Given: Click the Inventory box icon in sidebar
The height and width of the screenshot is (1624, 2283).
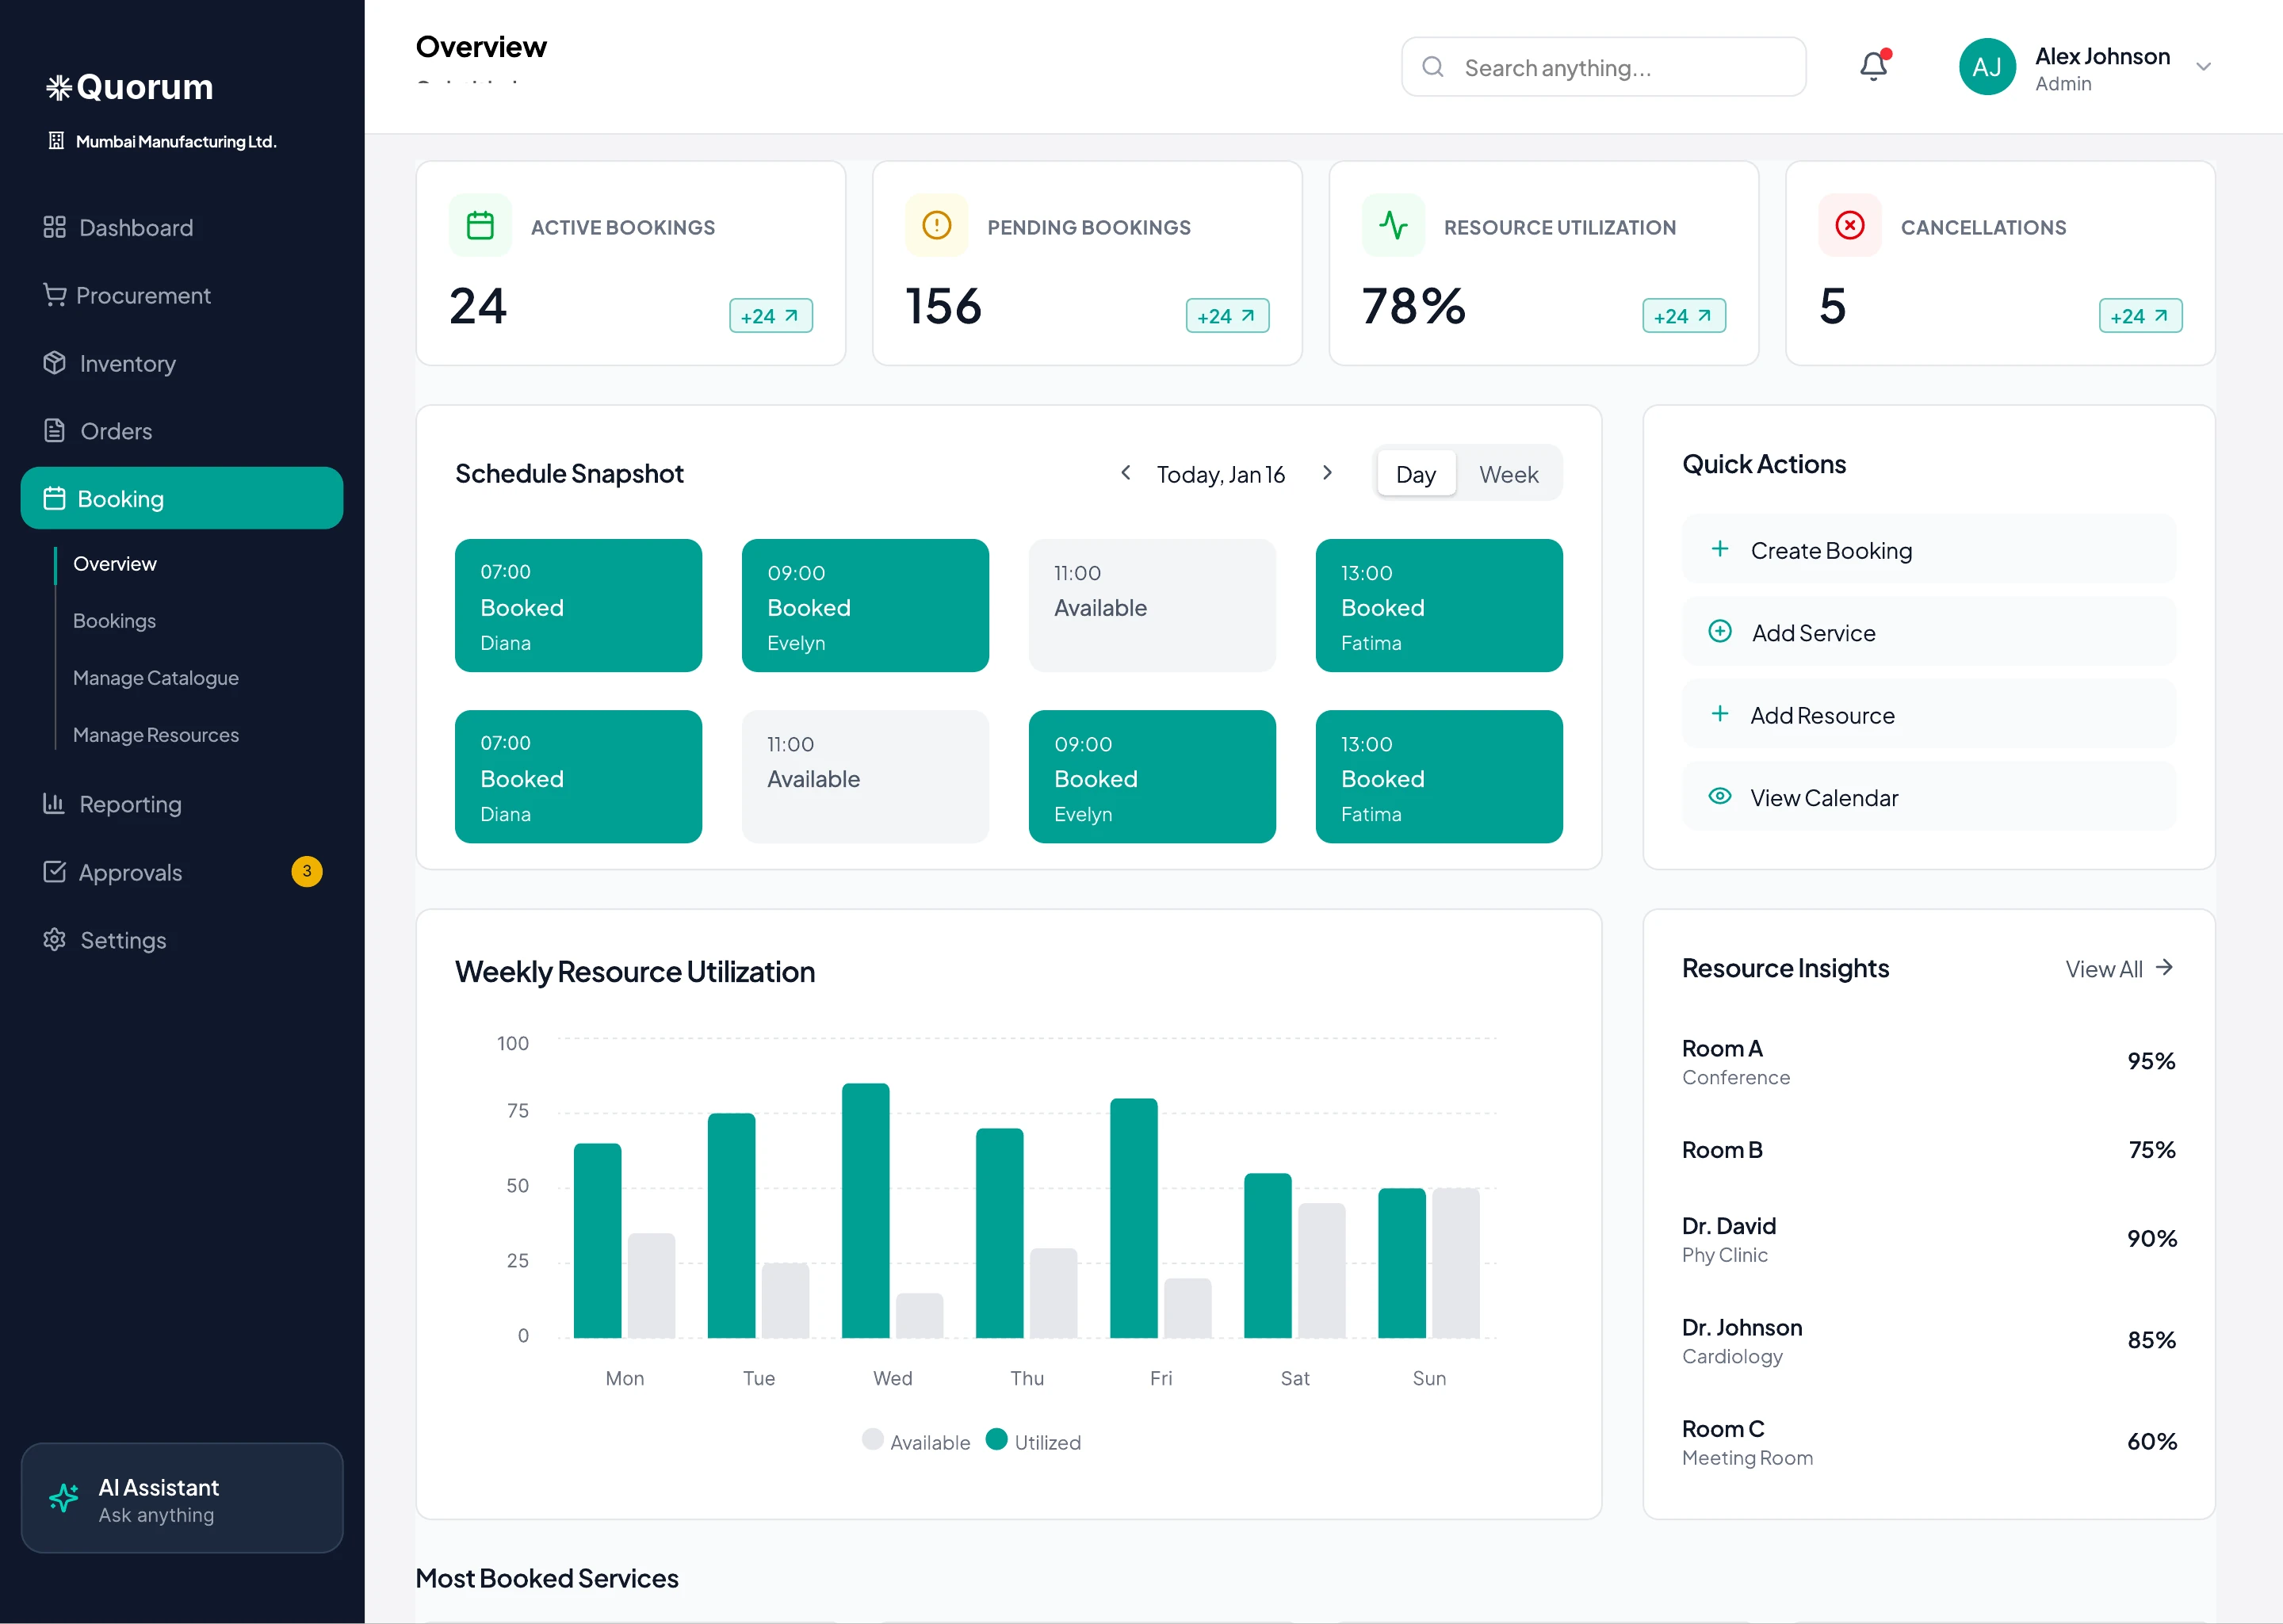Looking at the screenshot, I should click(x=55, y=363).
